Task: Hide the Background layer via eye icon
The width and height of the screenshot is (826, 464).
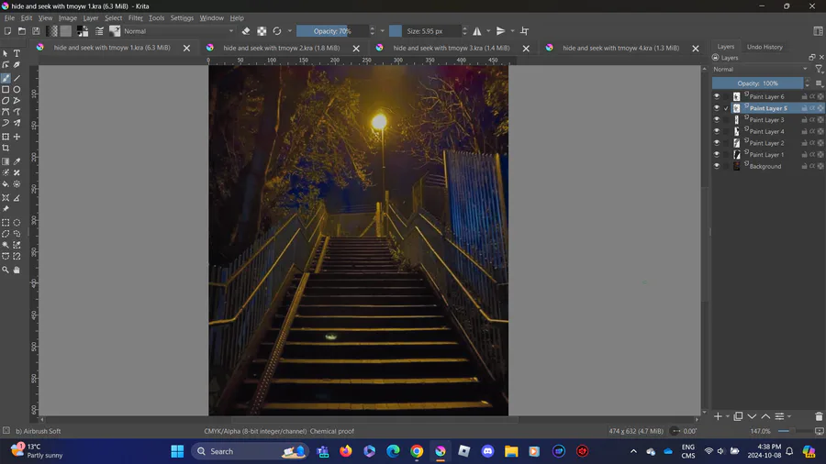Action: pos(717,167)
